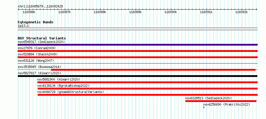The height and width of the screenshot is (119, 266).
Task: Open the esv27976 (Conrad2009) label
Action: click(37, 48)
